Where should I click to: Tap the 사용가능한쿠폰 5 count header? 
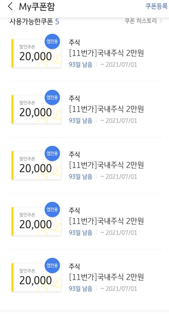tap(34, 21)
